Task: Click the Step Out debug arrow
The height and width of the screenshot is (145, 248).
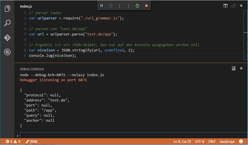Action: click(128, 6)
